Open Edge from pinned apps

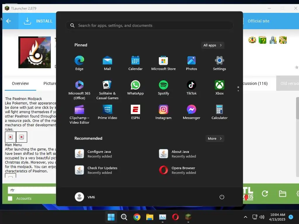coord(79,63)
